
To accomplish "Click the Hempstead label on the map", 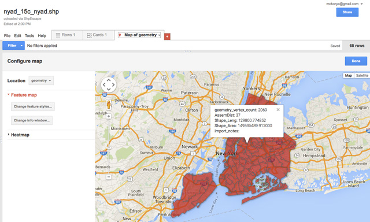I will coord(314,156).
